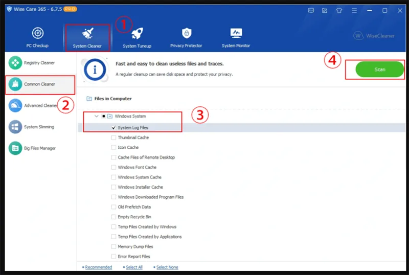This screenshot has width=409, height=275.
Task: Collapse the Windows System tree chevron
Action: click(x=97, y=116)
